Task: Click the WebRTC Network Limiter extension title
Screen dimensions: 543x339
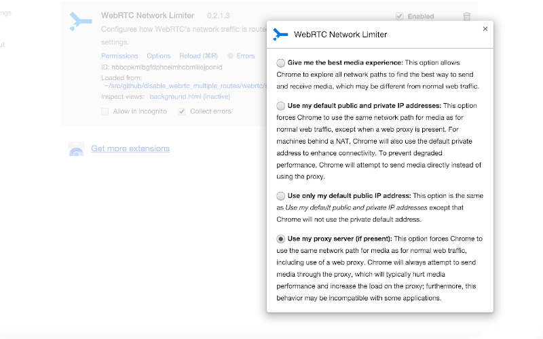Action: click(147, 16)
